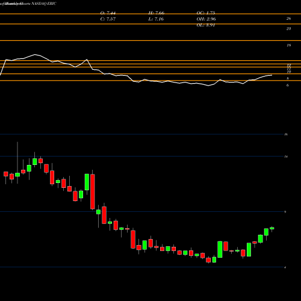
Task: Click the upper axis label 6
Action: pos(288,85)
